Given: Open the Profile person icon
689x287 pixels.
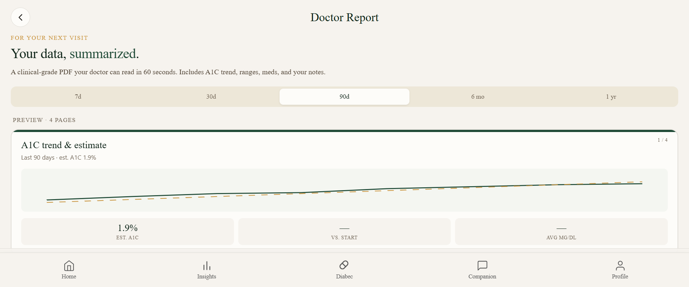Looking at the screenshot, I should click(x=620, y=265).
